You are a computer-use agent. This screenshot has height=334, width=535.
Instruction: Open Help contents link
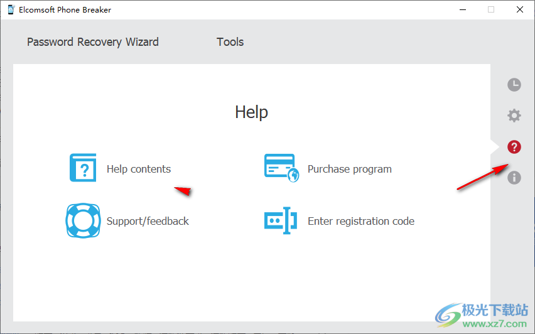139,169
